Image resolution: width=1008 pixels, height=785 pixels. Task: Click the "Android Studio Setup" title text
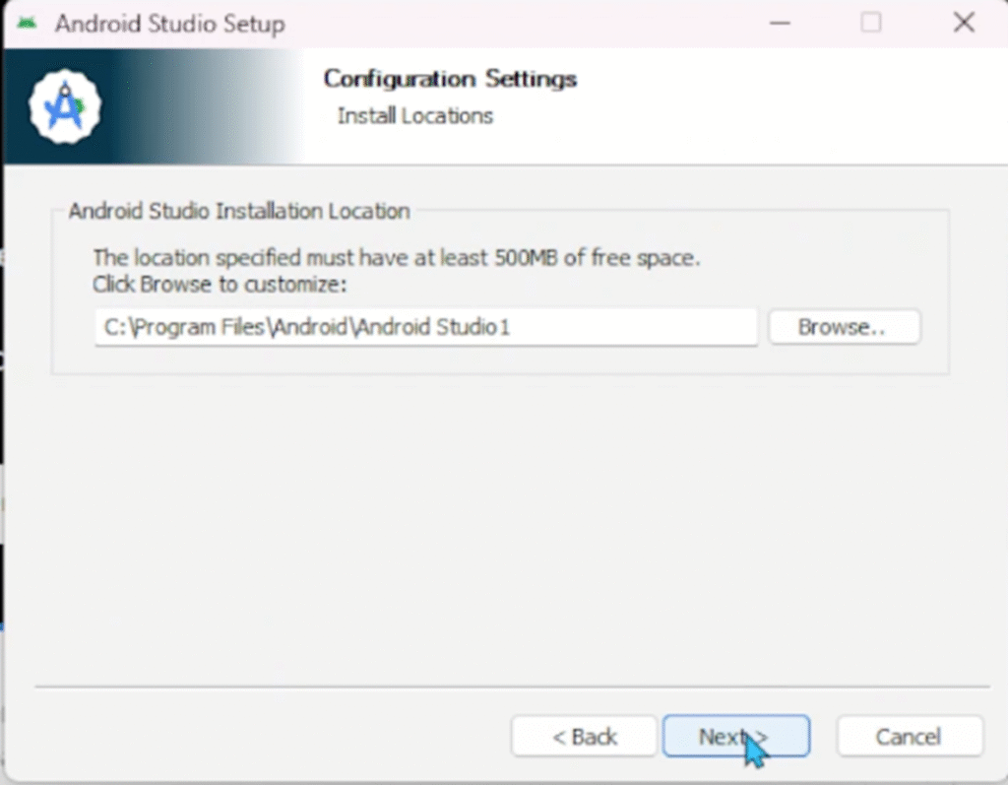coord(169,24)
